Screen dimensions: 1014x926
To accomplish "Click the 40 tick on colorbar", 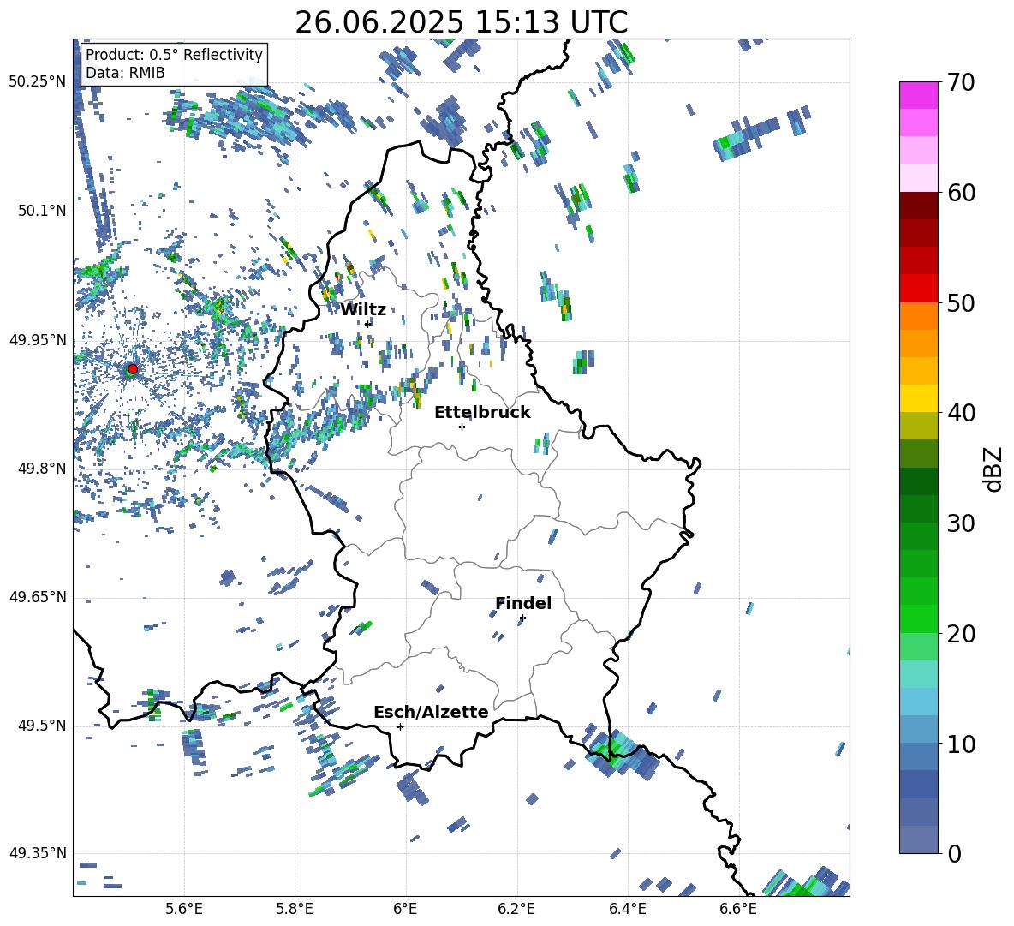I will pos(961,413).
